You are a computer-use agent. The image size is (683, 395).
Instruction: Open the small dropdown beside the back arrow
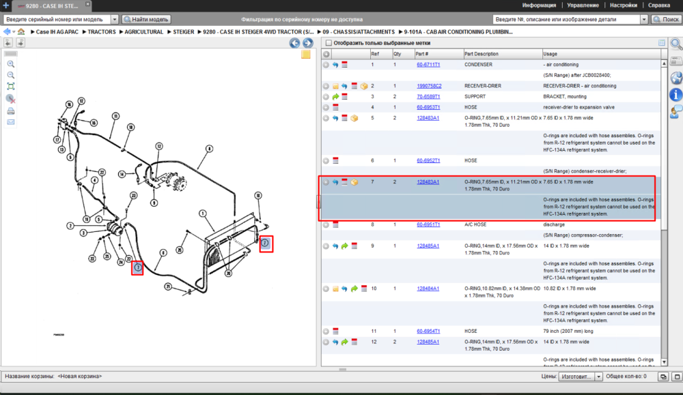point(14,32)
